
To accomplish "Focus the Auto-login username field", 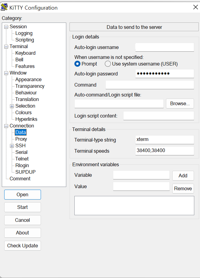I will pyautogui.click(x=165, y=47).
